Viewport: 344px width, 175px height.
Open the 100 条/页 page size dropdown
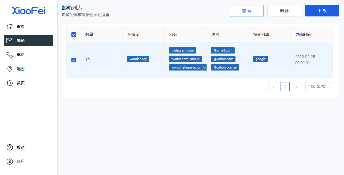(x=320, y=87)
